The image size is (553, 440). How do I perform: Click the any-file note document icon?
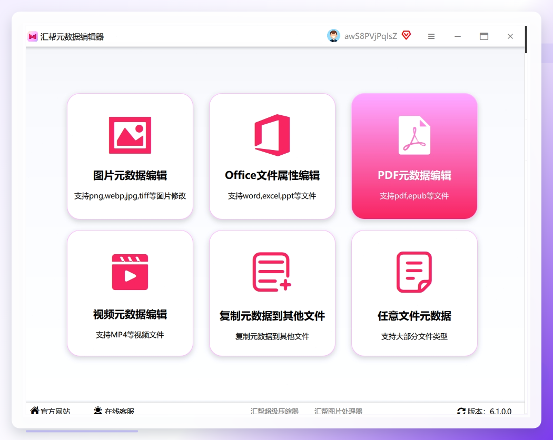point(414,272)
